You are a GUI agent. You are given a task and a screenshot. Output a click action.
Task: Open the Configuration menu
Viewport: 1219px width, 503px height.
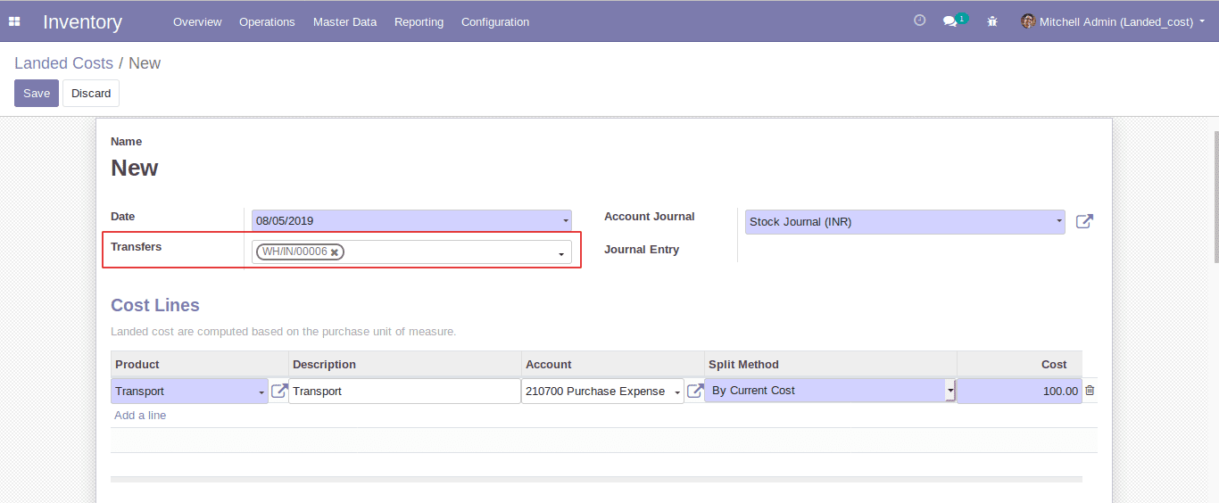495,21
